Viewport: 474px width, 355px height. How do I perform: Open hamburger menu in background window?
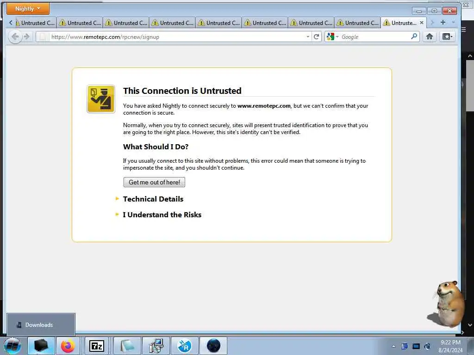[x=464, y=29]
